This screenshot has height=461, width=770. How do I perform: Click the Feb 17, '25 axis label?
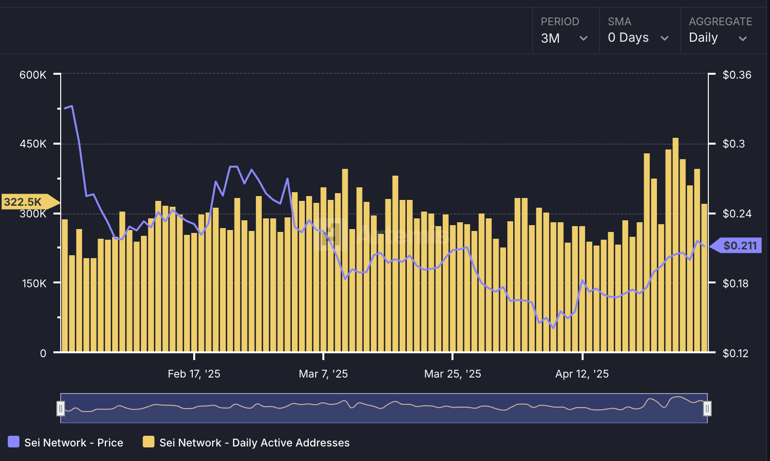194,374
